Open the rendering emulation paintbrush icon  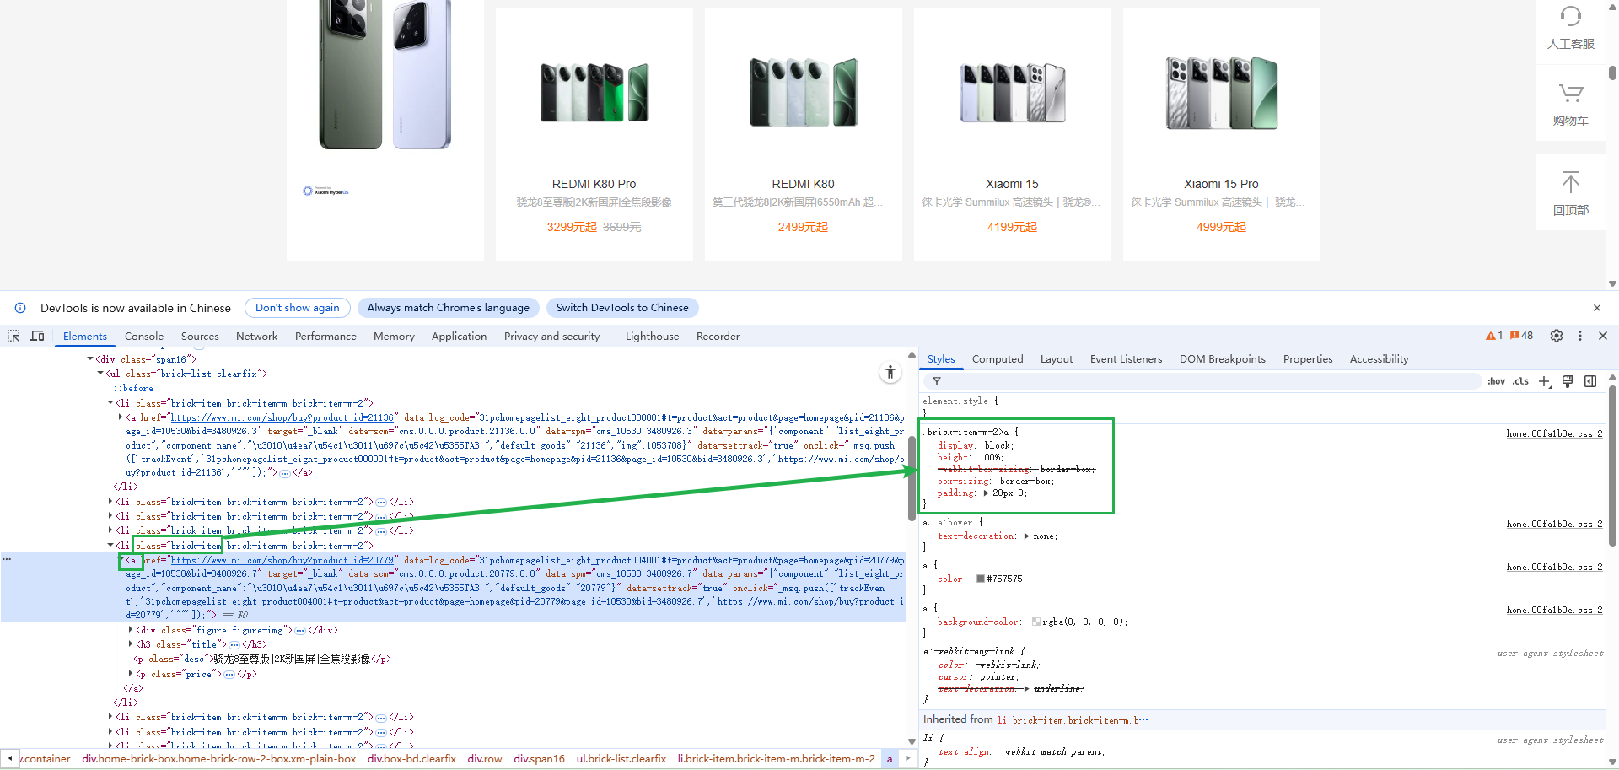pos(1568,381)
